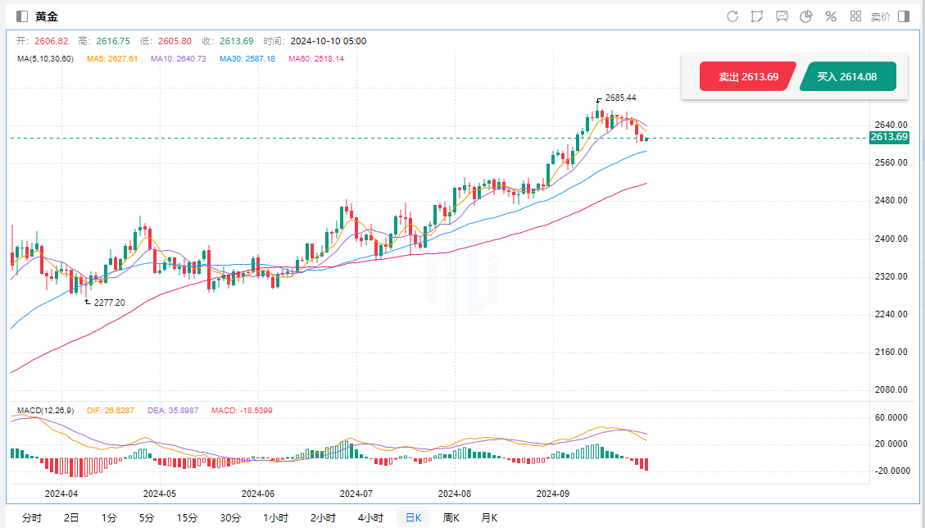Open MA(5,10,30,60) indicator settings

pyautogui.click(x=46, y=59)
